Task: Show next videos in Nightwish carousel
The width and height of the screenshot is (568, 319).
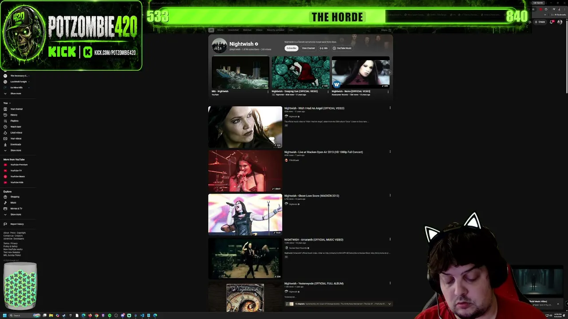Action: coord(389,72)
